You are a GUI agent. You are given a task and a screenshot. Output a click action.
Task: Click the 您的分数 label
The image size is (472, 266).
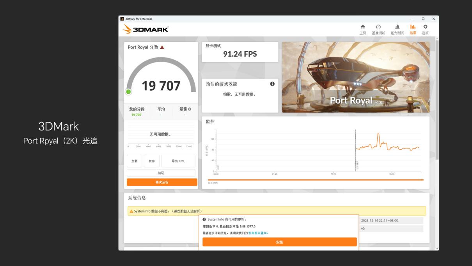click(137, 109)
